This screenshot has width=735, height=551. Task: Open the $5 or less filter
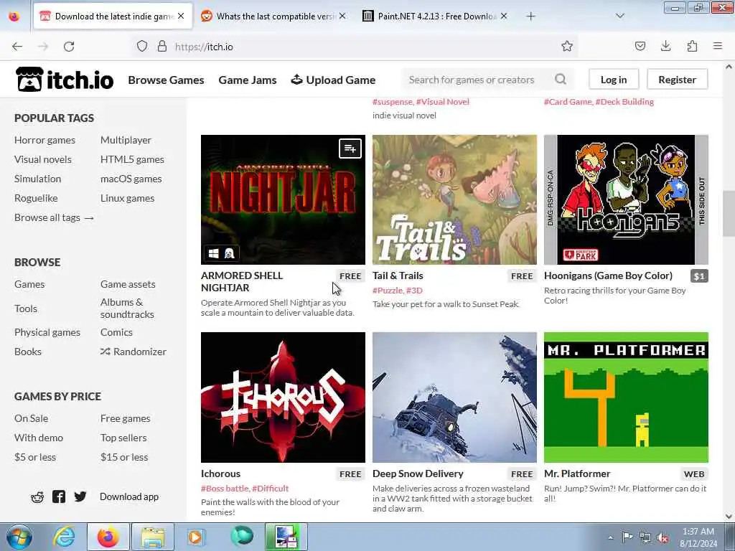35,457
